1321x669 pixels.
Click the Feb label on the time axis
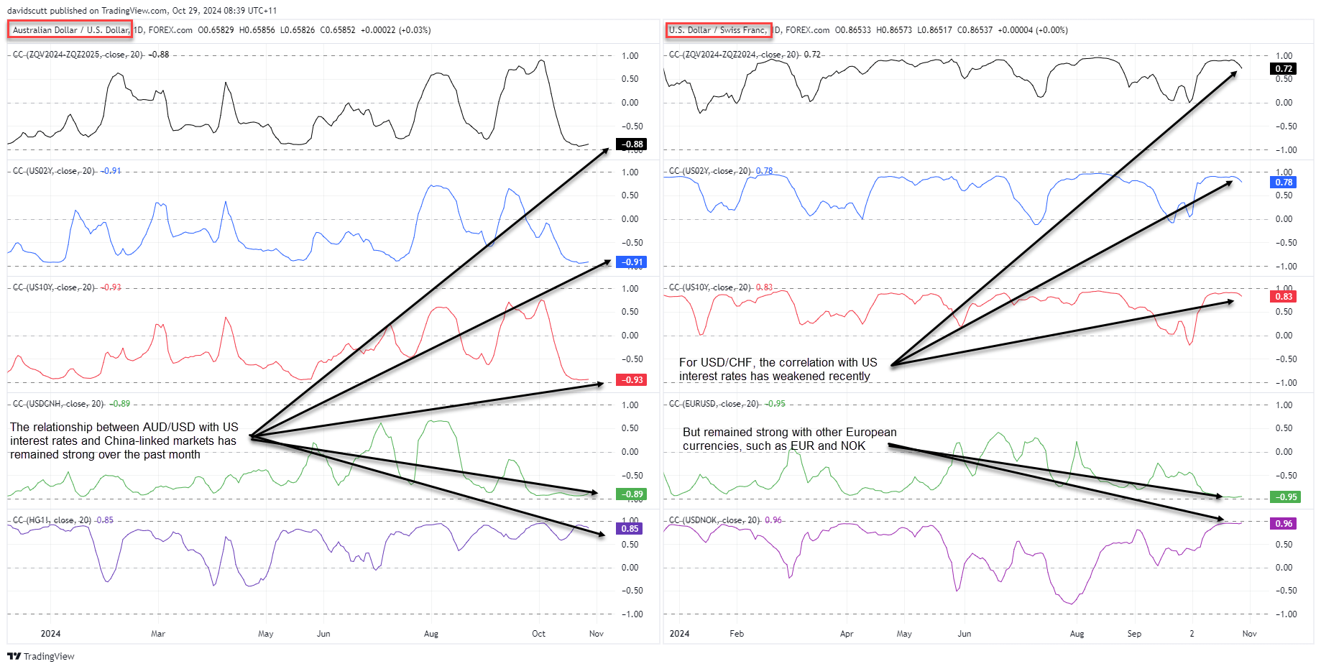pyautogui.click(x=737, y=634)
